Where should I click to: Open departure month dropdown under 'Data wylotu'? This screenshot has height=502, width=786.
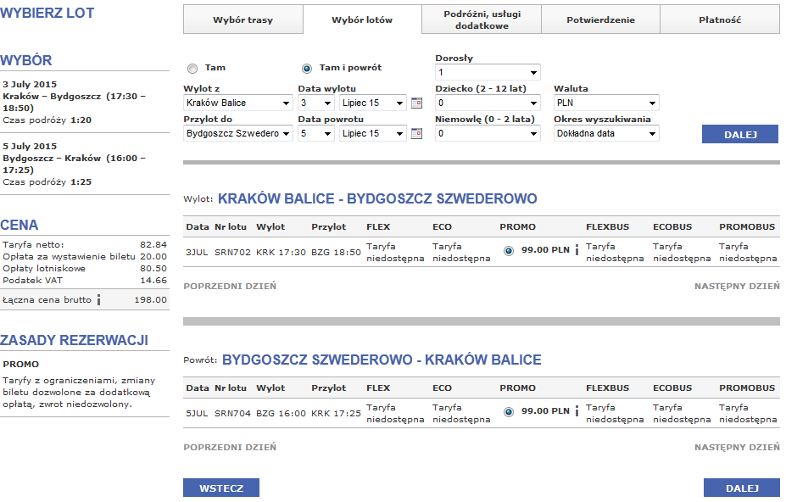tap(372, 103)
